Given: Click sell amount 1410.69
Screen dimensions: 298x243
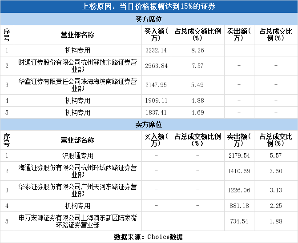Looking at the screenshot, I should tap(239, 171).
